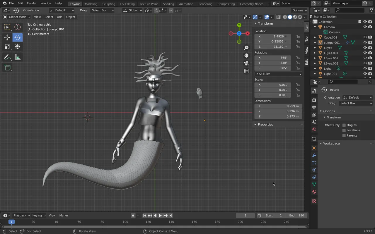Jump to timeline start button
The width and height of the screenshot is (375, 234).
point(144,216)
